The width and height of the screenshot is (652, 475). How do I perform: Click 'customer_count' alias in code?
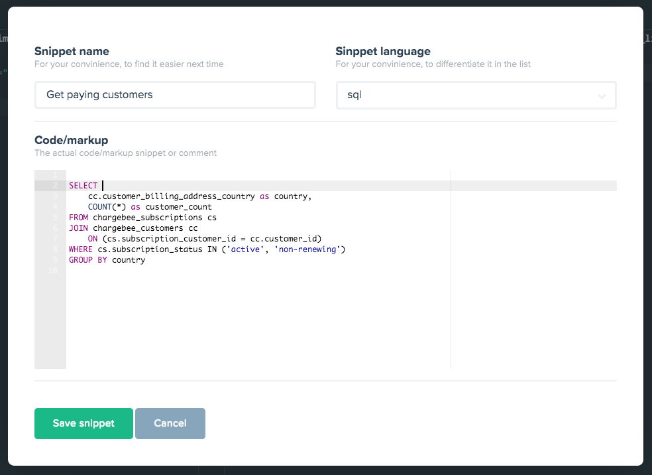click(178, 207)
